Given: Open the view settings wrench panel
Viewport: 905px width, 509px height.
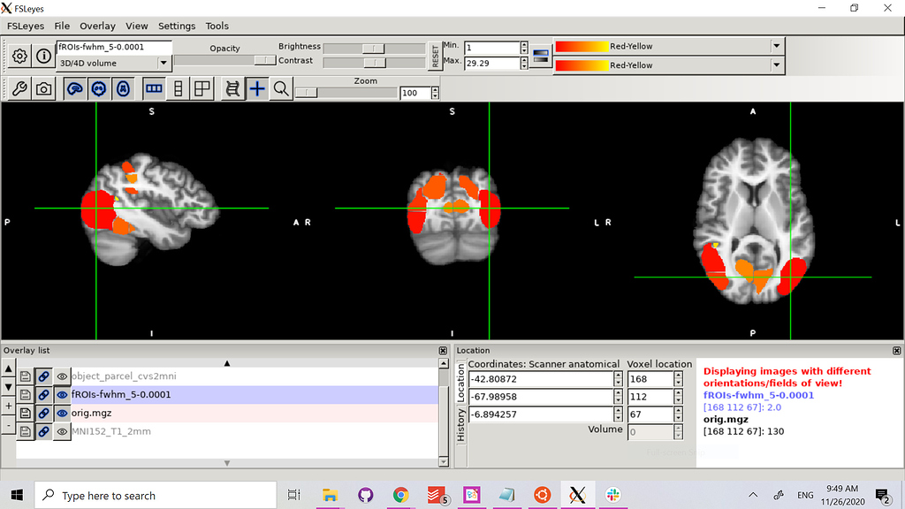Looking at the screenshot, I should [x=19, y=88].
